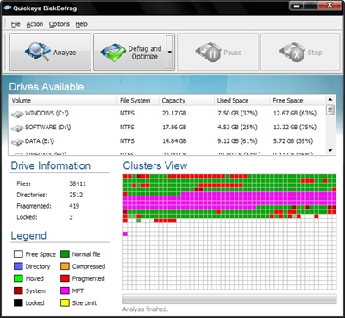Click the MFT legend swatch

point(65,290)
